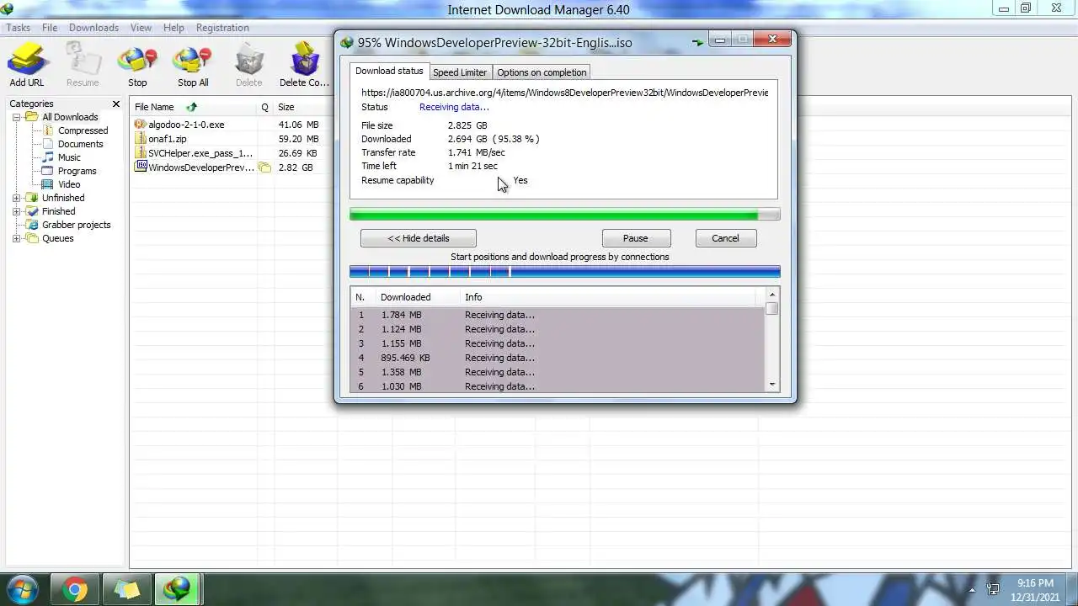Select the Queues folder label
The height and width of the screenshot is (606, 1078).
click(57, 238)
